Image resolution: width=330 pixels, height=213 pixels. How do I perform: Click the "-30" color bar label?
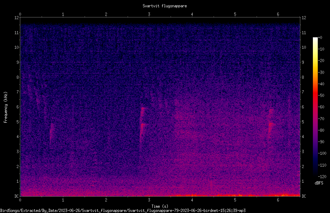click(321, 73)
